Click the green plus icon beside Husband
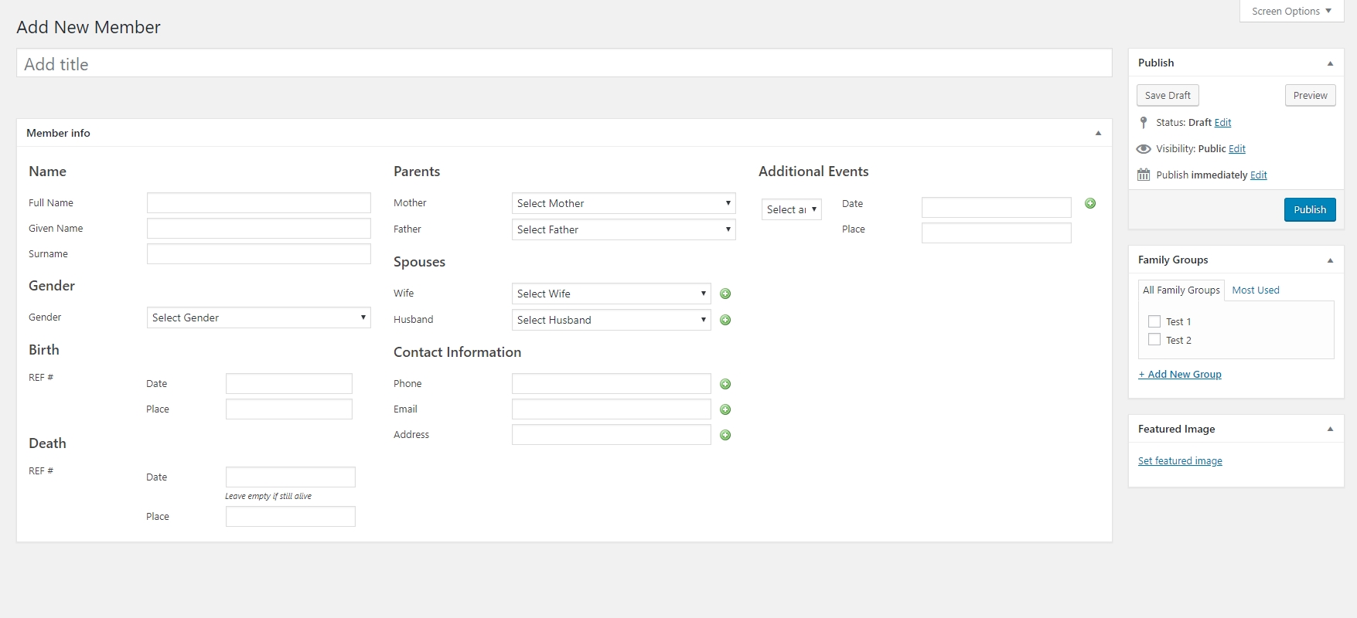Viewport: 1357px width, 618px height. click(x=725, y=320)
